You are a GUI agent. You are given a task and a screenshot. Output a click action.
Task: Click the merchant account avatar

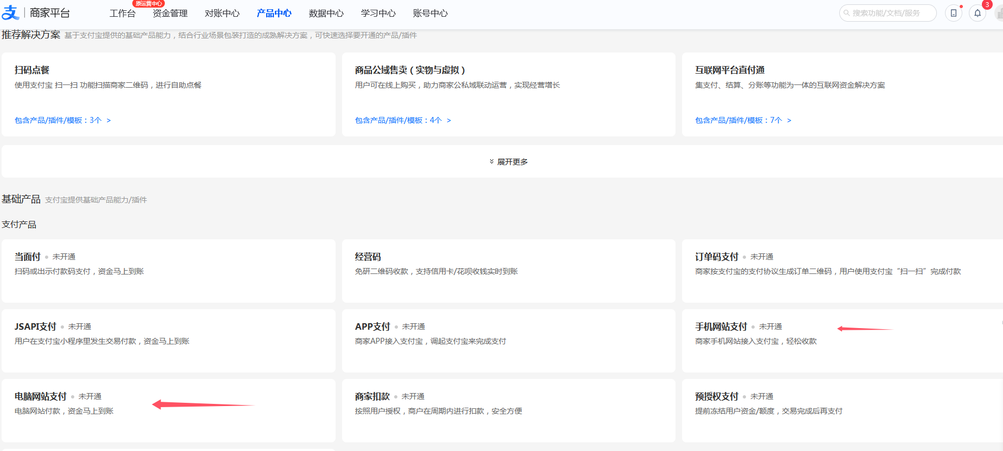(x=999, y=13)
